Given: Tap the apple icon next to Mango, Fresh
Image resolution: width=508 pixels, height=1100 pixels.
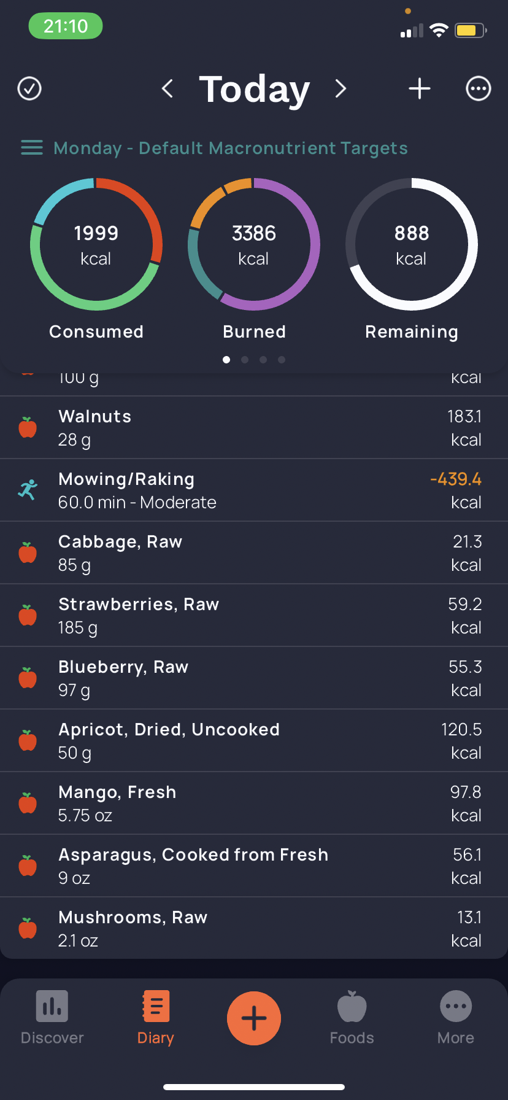Looking at the screenshot, I should pyautogui.click(x=28, y=803).
